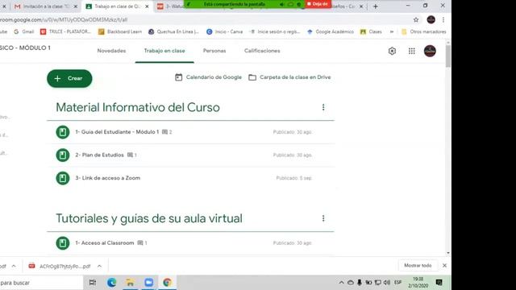The height and width of the screenshot is (290, 516).
Task: Open the Chrome three-dot menu
Action: click(443, 19)
